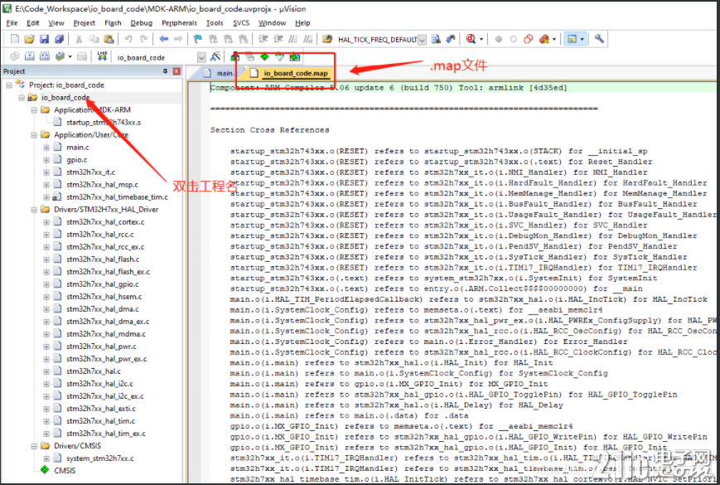Open the Flash menu
The width and height of the screenshot is (720, 485).
click(x=113, y=23)
